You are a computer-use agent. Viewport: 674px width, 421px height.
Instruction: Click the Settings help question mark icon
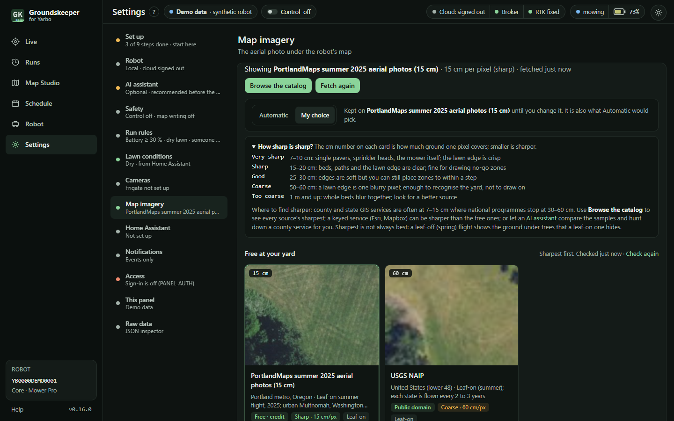[x=154, y=12]
